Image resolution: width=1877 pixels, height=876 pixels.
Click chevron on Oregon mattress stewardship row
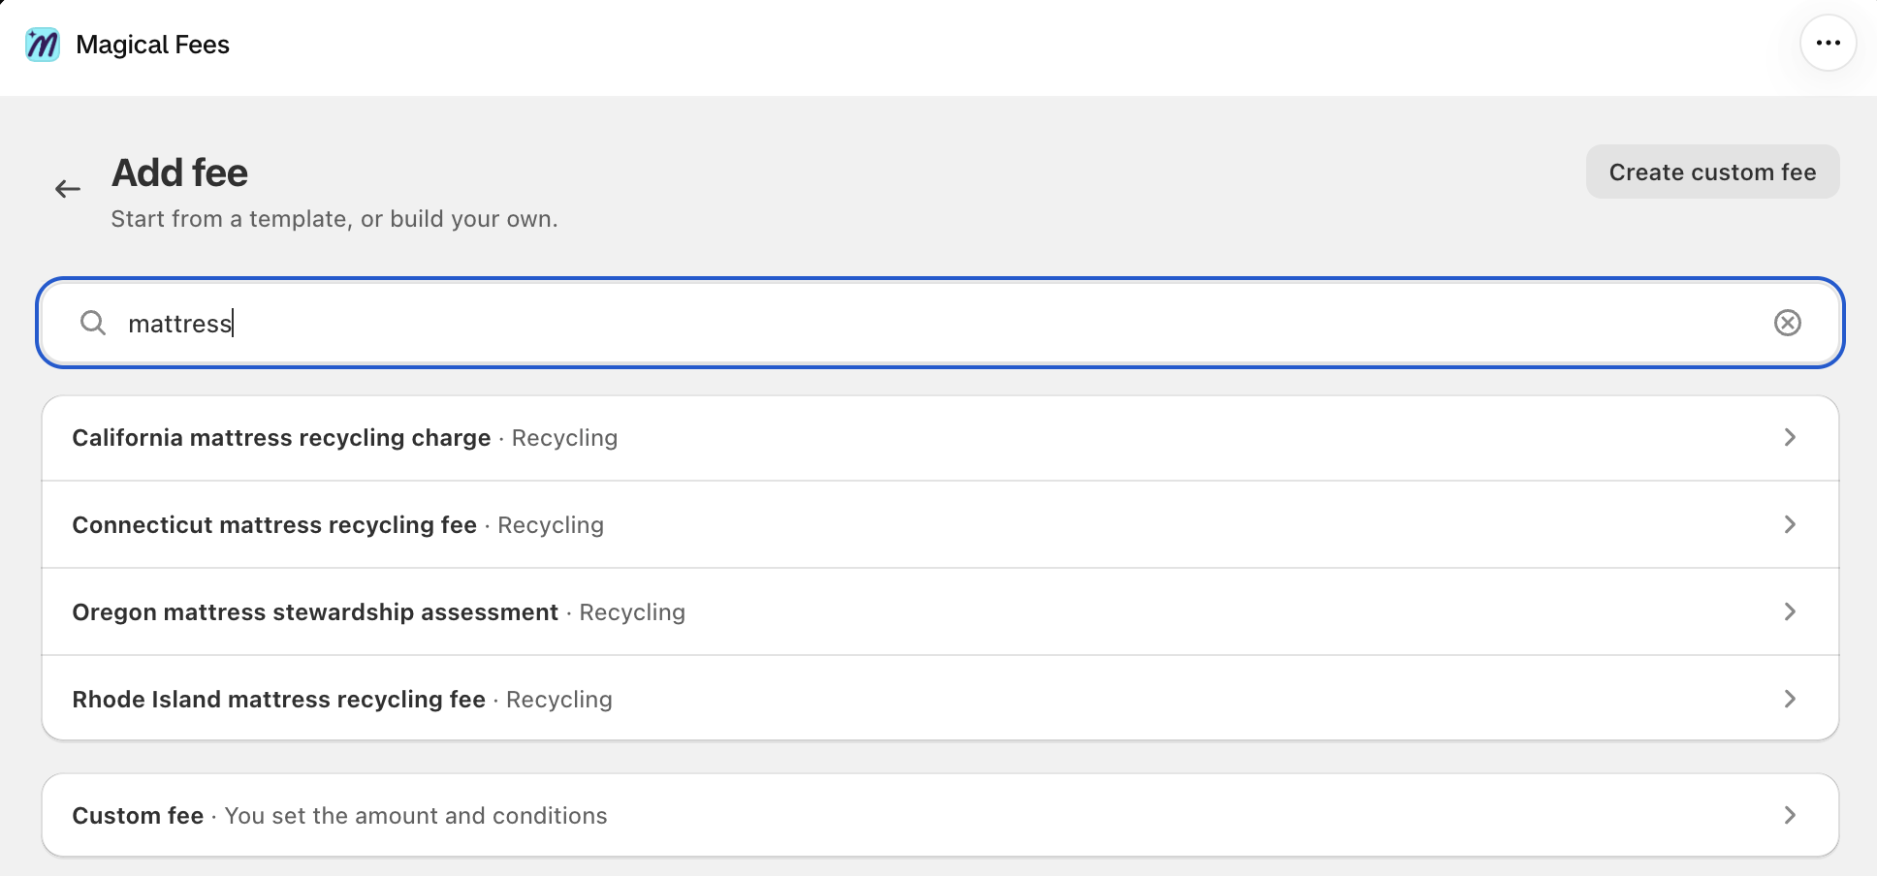[1790, 611]
